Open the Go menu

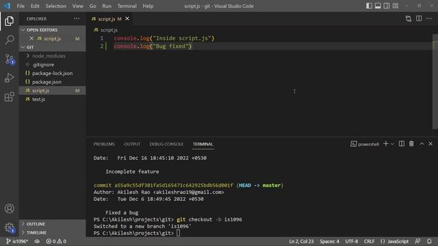(x=93, y=6)
